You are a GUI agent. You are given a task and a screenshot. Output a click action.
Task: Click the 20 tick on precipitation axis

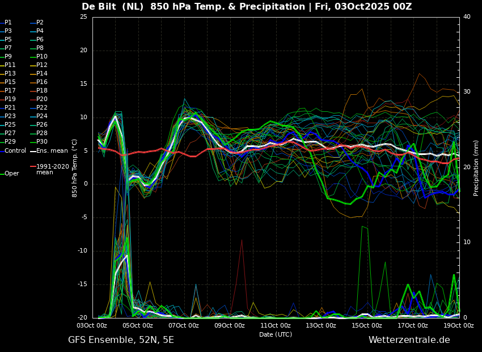pos(467,167)
